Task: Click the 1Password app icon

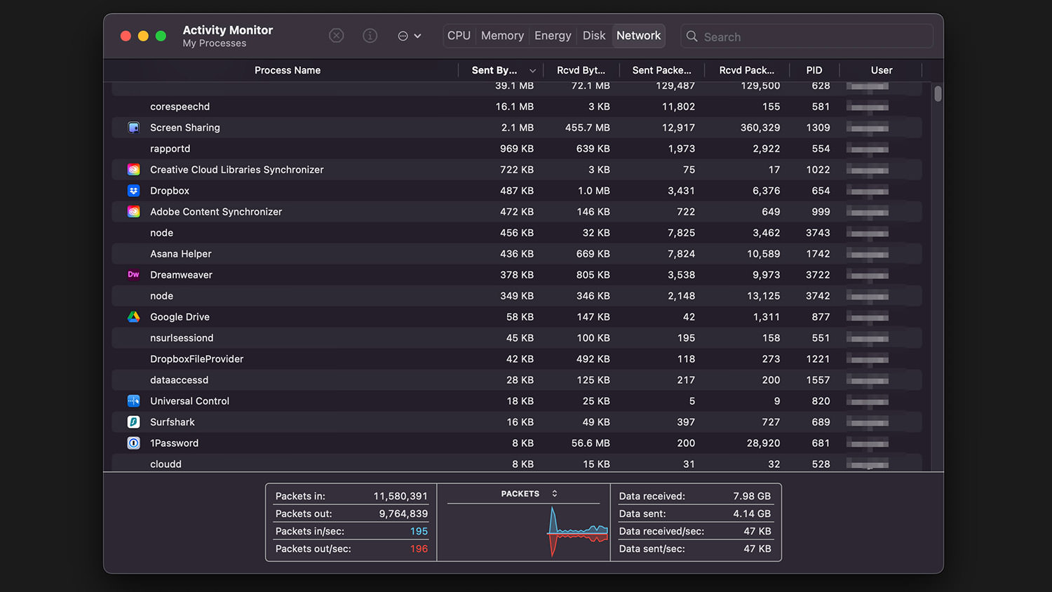Action: (133, 443)
